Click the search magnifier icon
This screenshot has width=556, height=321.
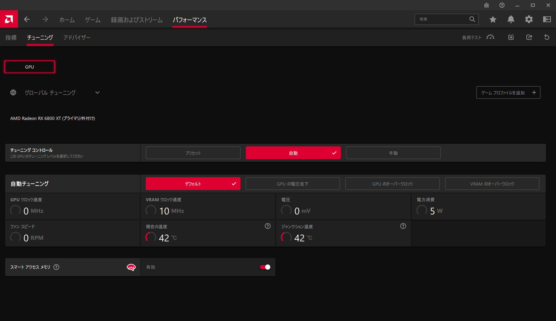point(472,19)
